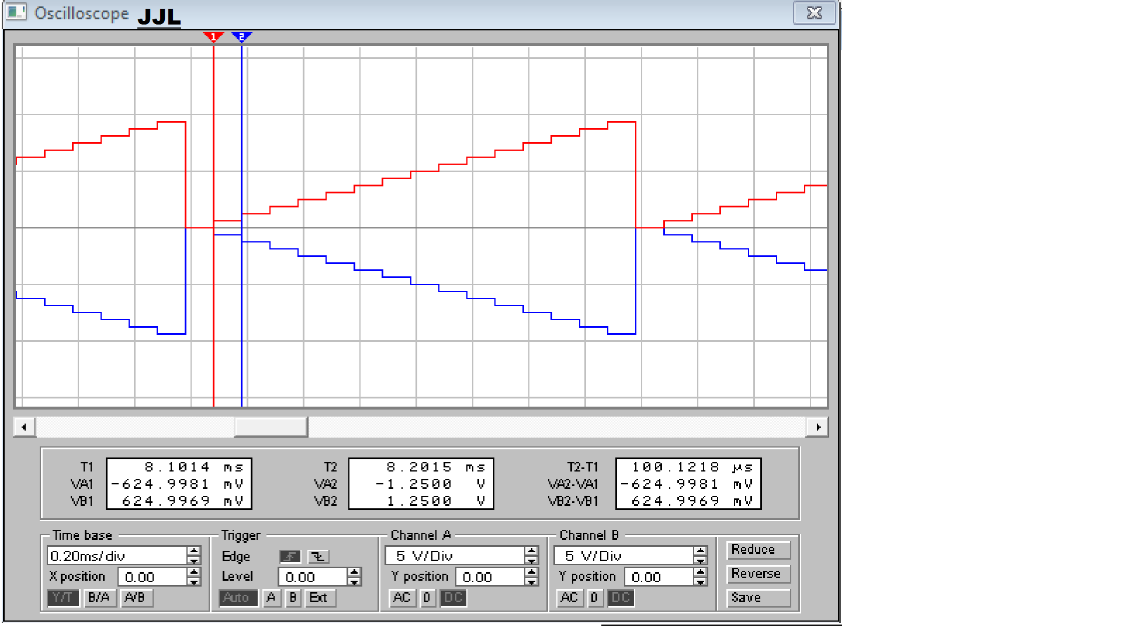Click the T2-T1 value 100.1218 µs
Image resolution: width=1122 pixels, height=631 pixels.
[x=693, y=467]
